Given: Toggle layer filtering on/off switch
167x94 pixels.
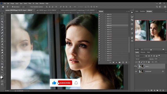Looking at the screenshot, I should (x=159, y=56).
